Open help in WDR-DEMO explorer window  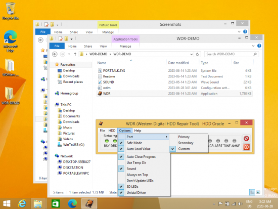click(259, 46)
